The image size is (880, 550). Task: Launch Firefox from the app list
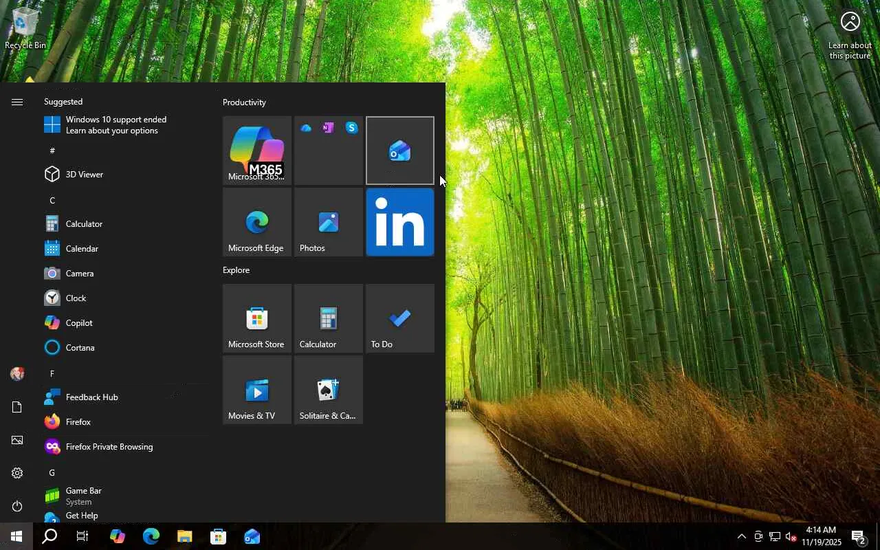pos(124,422)
